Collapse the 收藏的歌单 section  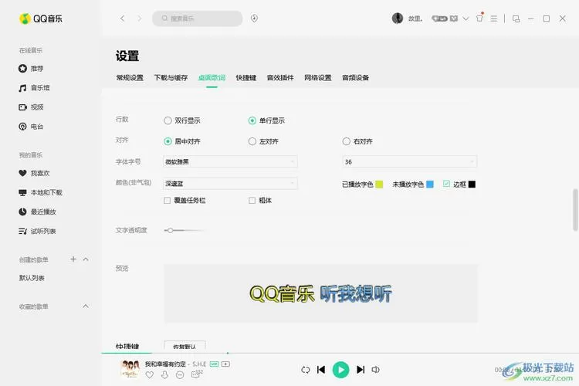click(86, 306)
